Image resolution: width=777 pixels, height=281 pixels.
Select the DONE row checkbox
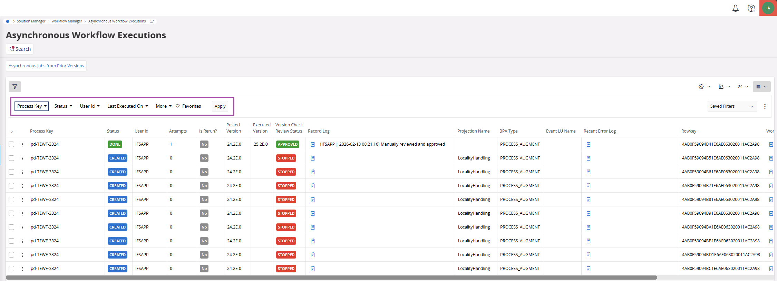coord(11,144)
